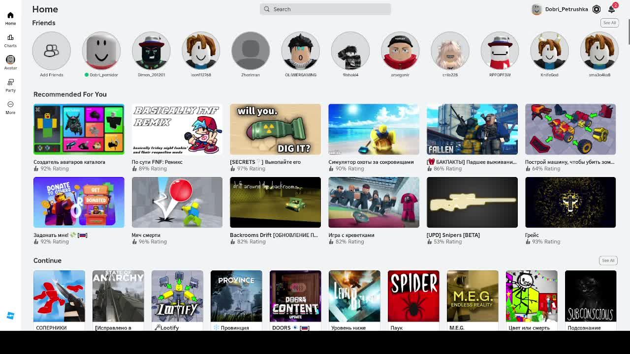The width and height of the screenshot is (630, 354).
Task: Open the Dig It bomb game thumbnail
Action: tap(275, 129)
